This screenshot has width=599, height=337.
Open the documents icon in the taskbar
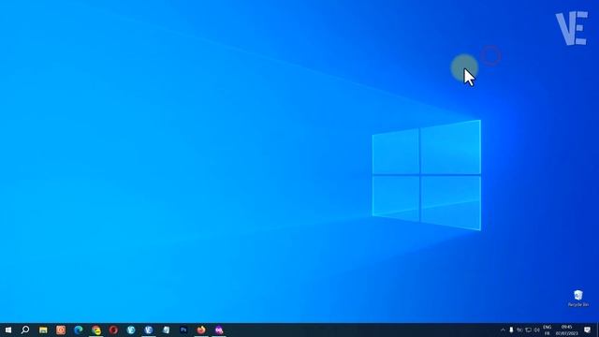coord(167,330)
